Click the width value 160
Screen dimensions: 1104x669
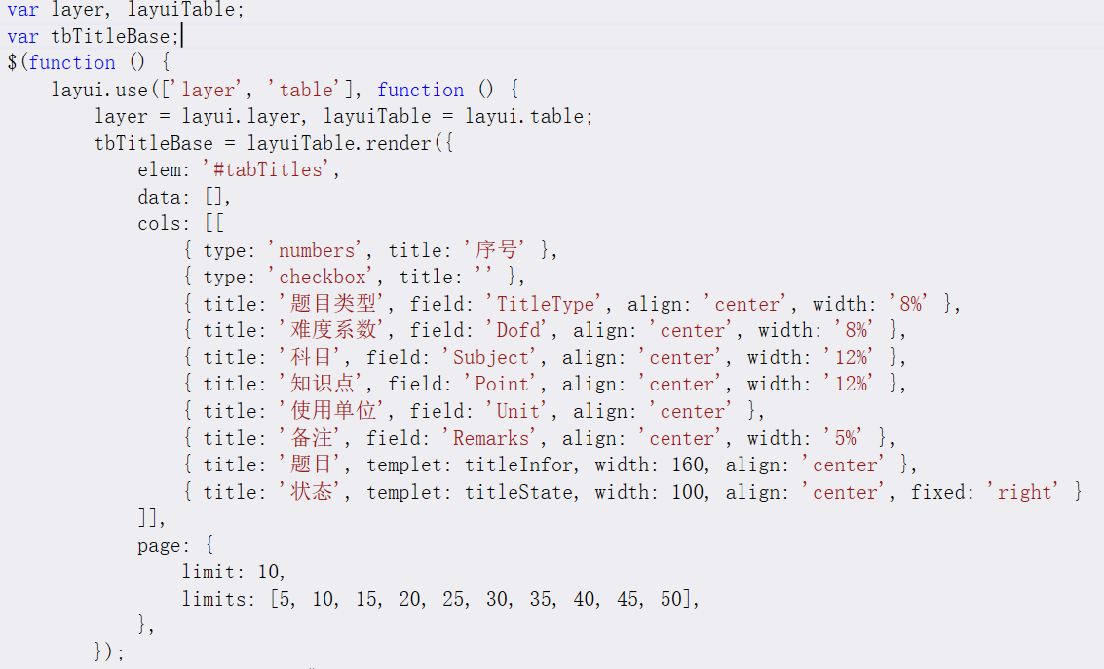click(687, 465)
